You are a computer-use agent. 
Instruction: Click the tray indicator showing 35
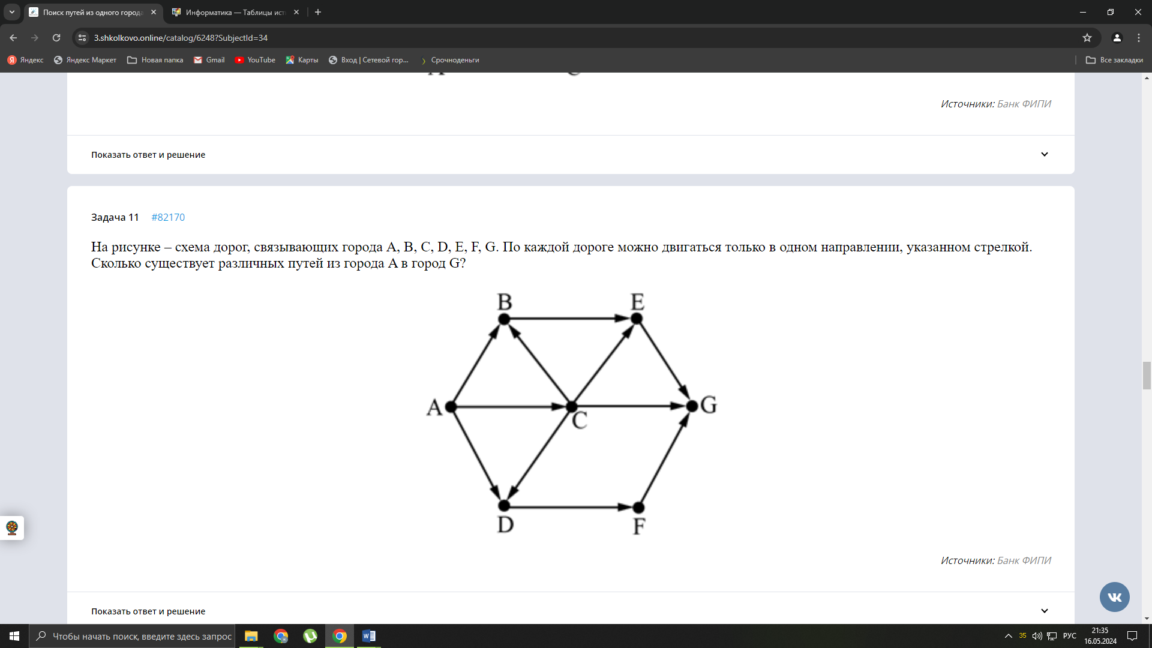coord(1023,636)
